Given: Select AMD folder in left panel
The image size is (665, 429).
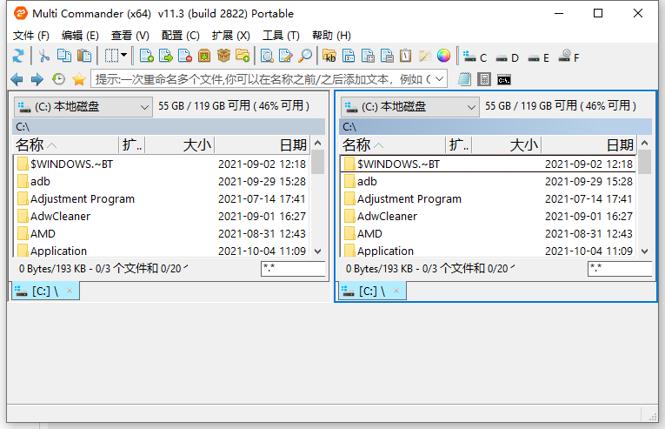Looking at the screenshot, I should coord(162,233).
